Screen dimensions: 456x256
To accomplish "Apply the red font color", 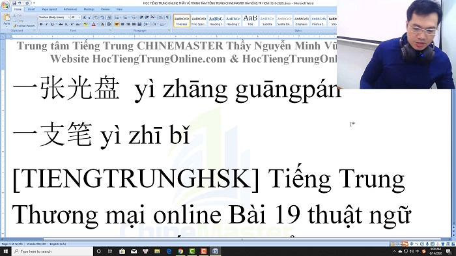I will pyautogui.click(x=94, y=24).
